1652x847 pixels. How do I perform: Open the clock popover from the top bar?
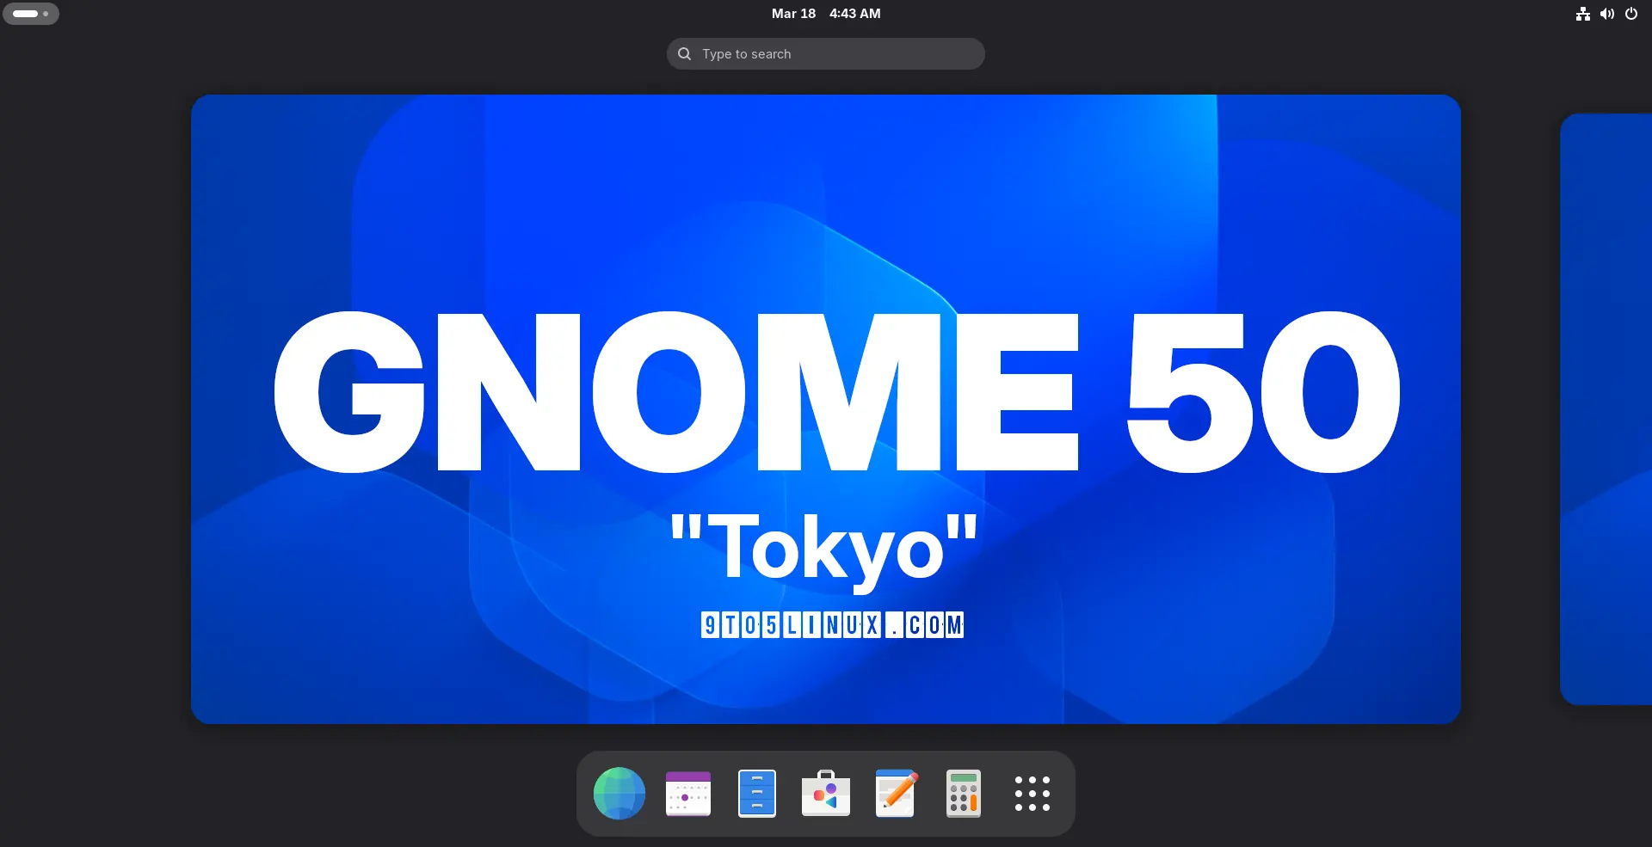tap(825, 13)
